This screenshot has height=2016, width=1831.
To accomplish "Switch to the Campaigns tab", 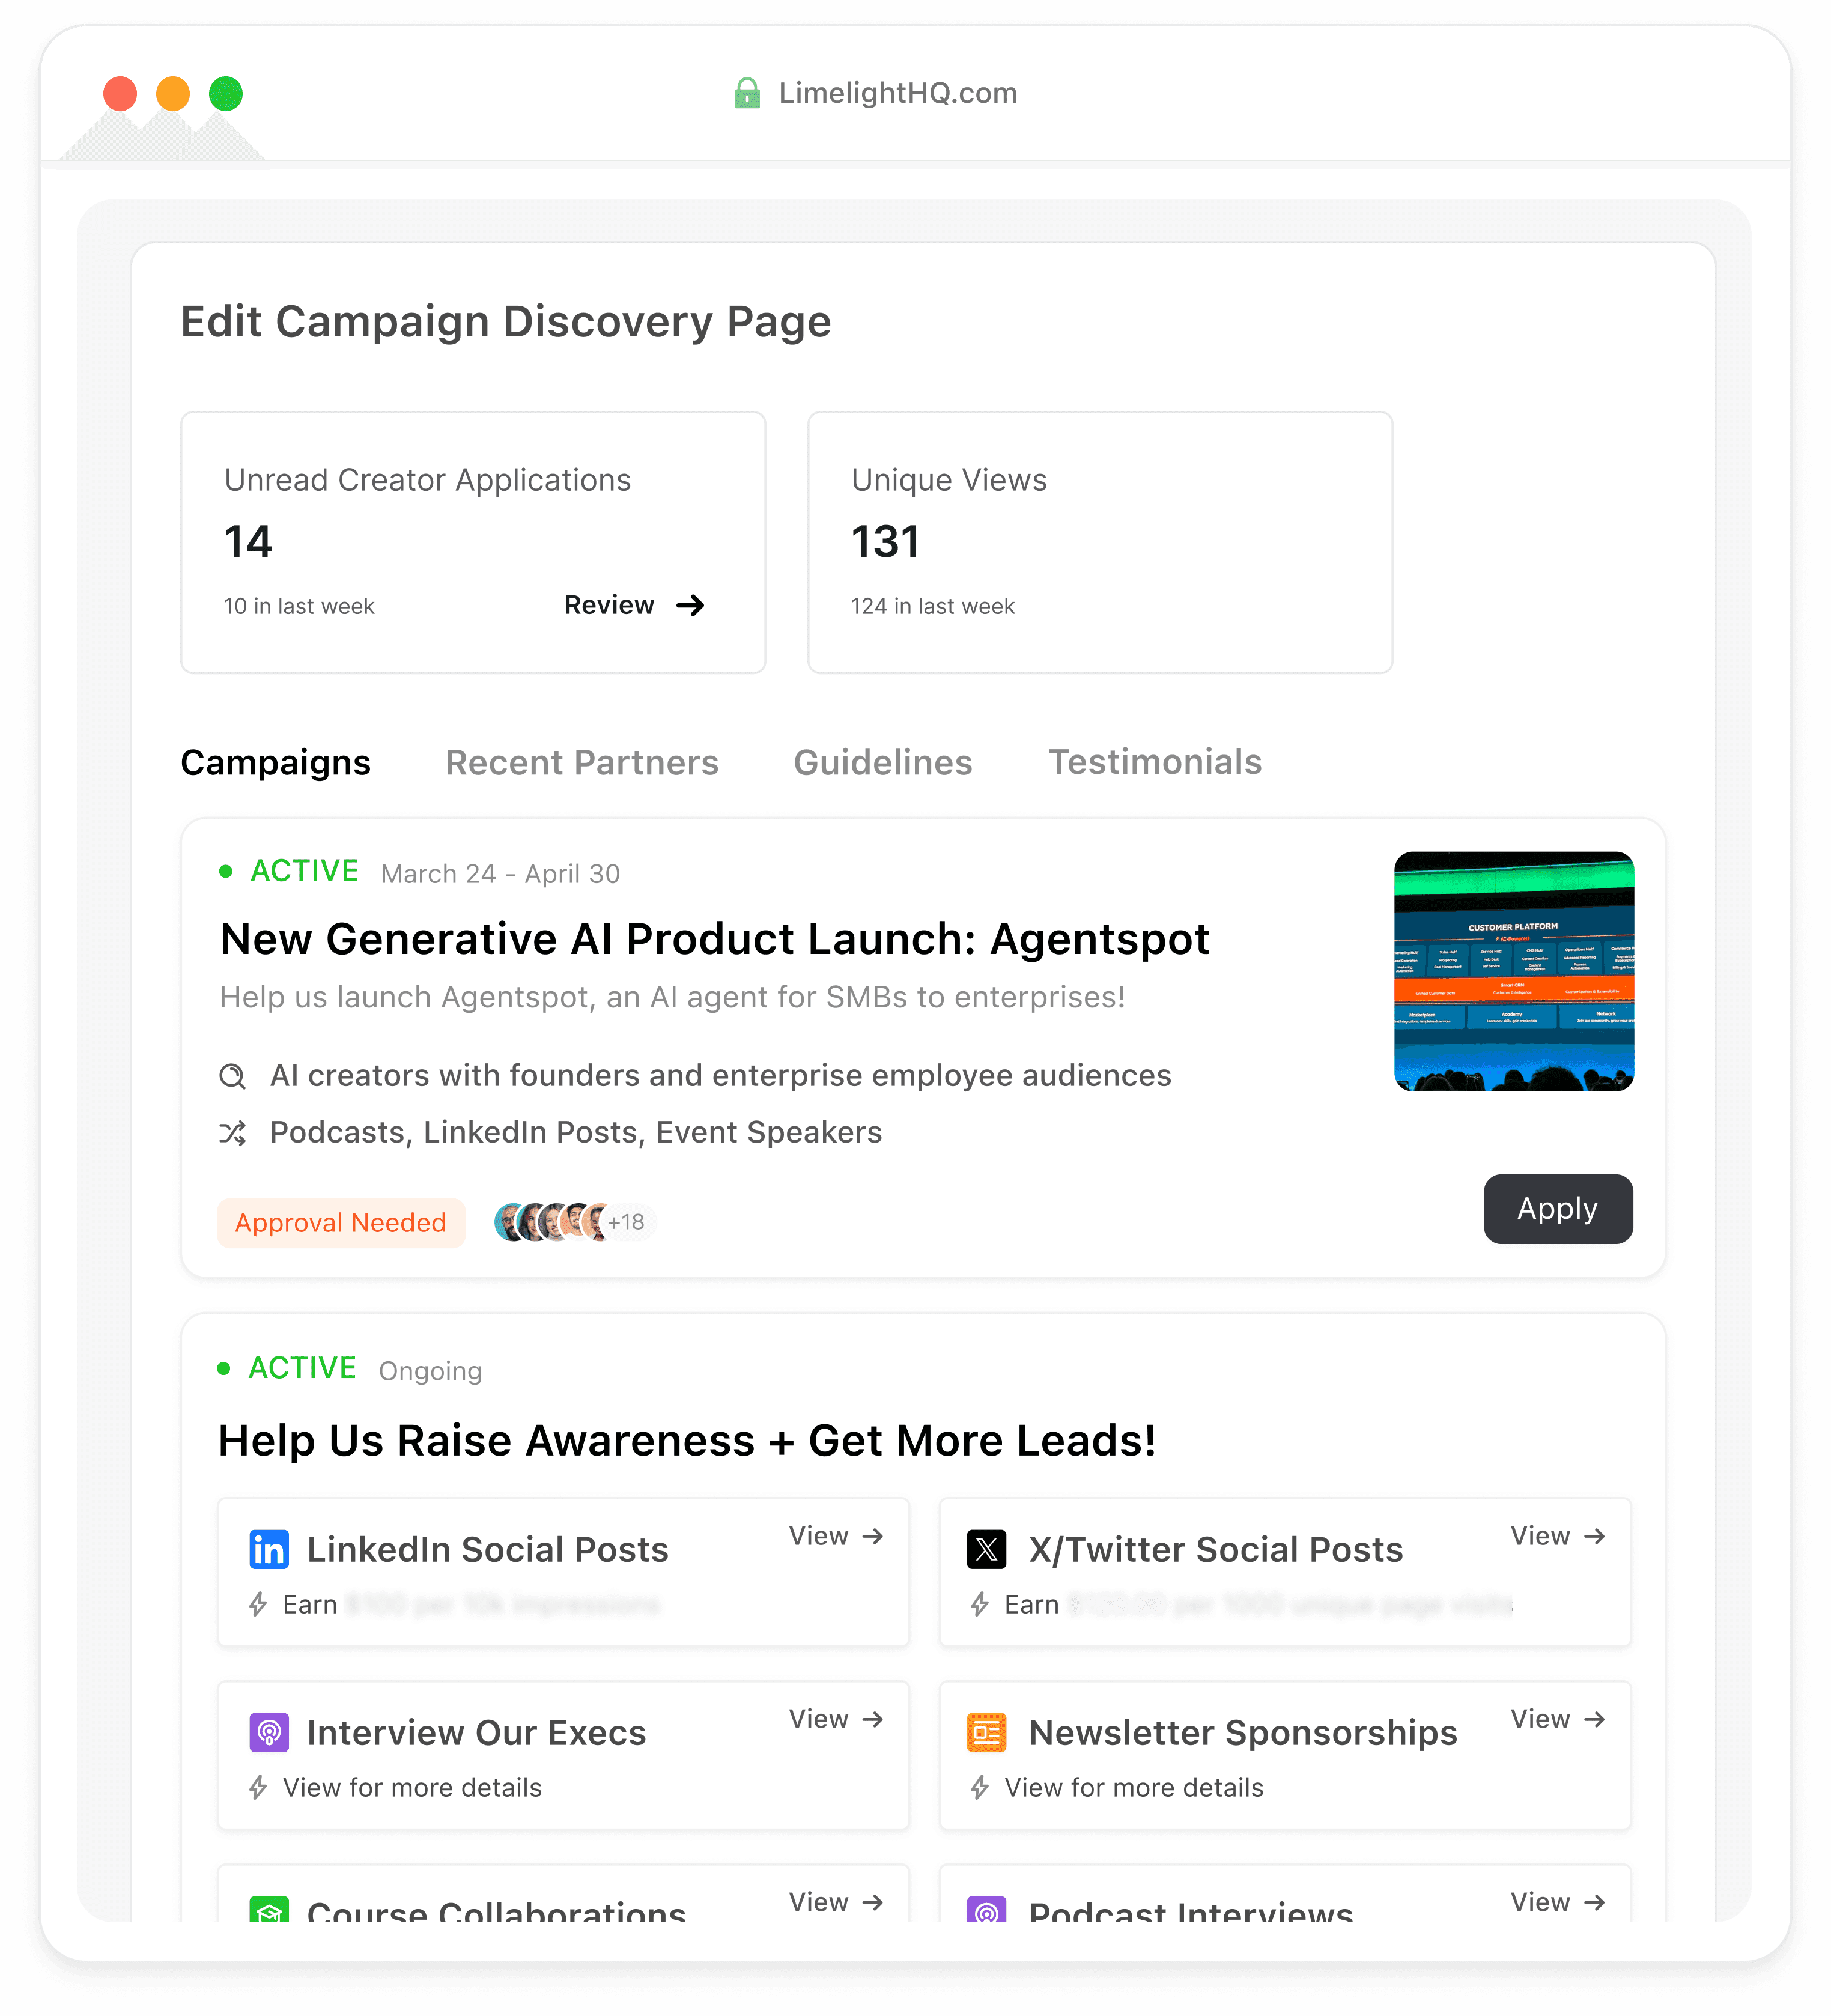I will 275,762.
